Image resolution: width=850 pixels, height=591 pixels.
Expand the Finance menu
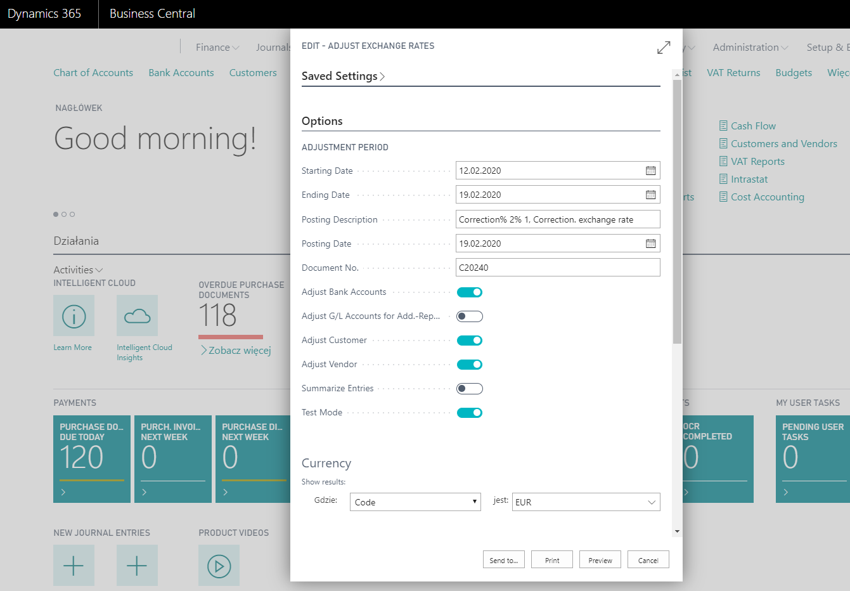click(x=217, y=47)
